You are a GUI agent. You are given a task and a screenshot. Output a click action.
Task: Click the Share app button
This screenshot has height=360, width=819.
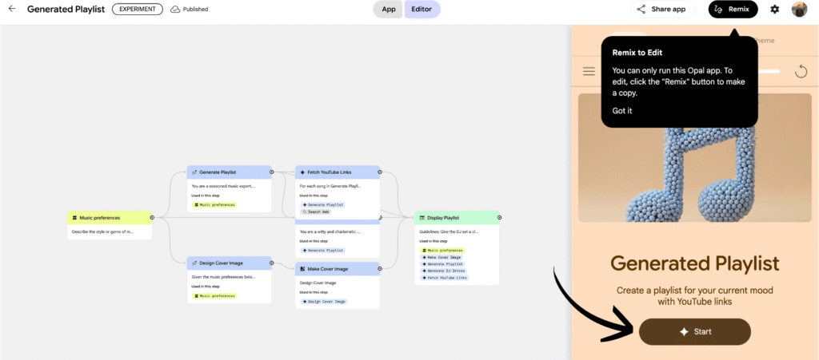click(x=661, y=10)
